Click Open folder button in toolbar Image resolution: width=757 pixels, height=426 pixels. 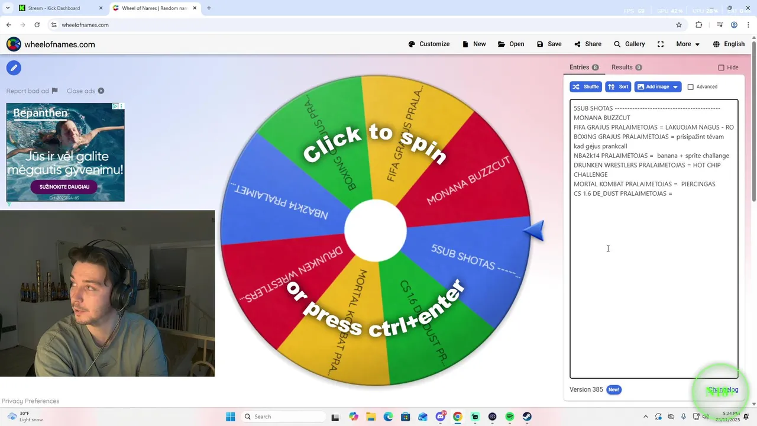511,44
